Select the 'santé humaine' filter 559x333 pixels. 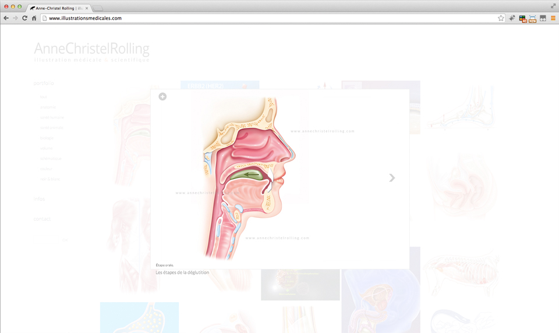(x=52, y=117)
